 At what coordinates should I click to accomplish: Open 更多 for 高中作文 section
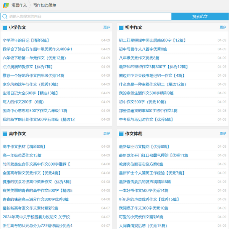click(x=106, y=134)
